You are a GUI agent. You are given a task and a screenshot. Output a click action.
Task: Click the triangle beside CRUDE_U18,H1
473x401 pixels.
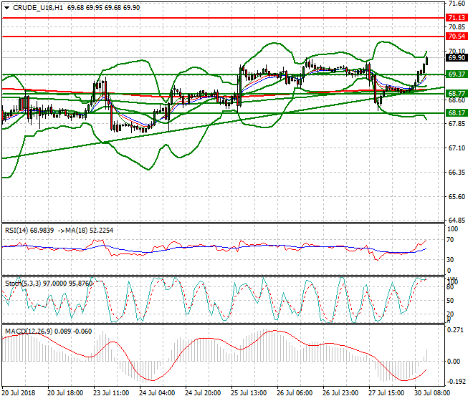coord(7,8)
